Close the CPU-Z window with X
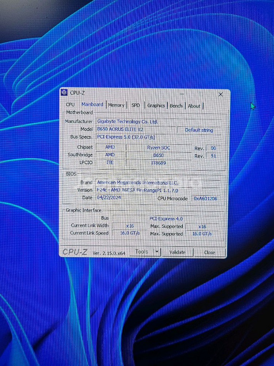Image resolution: width=274 pixels, height=366 pixels. point(220,94)
